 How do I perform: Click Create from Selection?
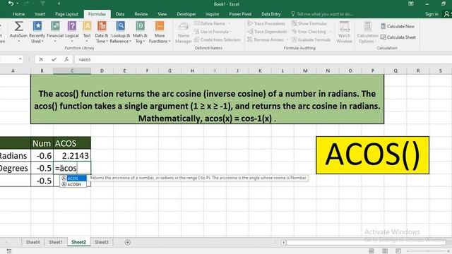(x=218, y=40)
